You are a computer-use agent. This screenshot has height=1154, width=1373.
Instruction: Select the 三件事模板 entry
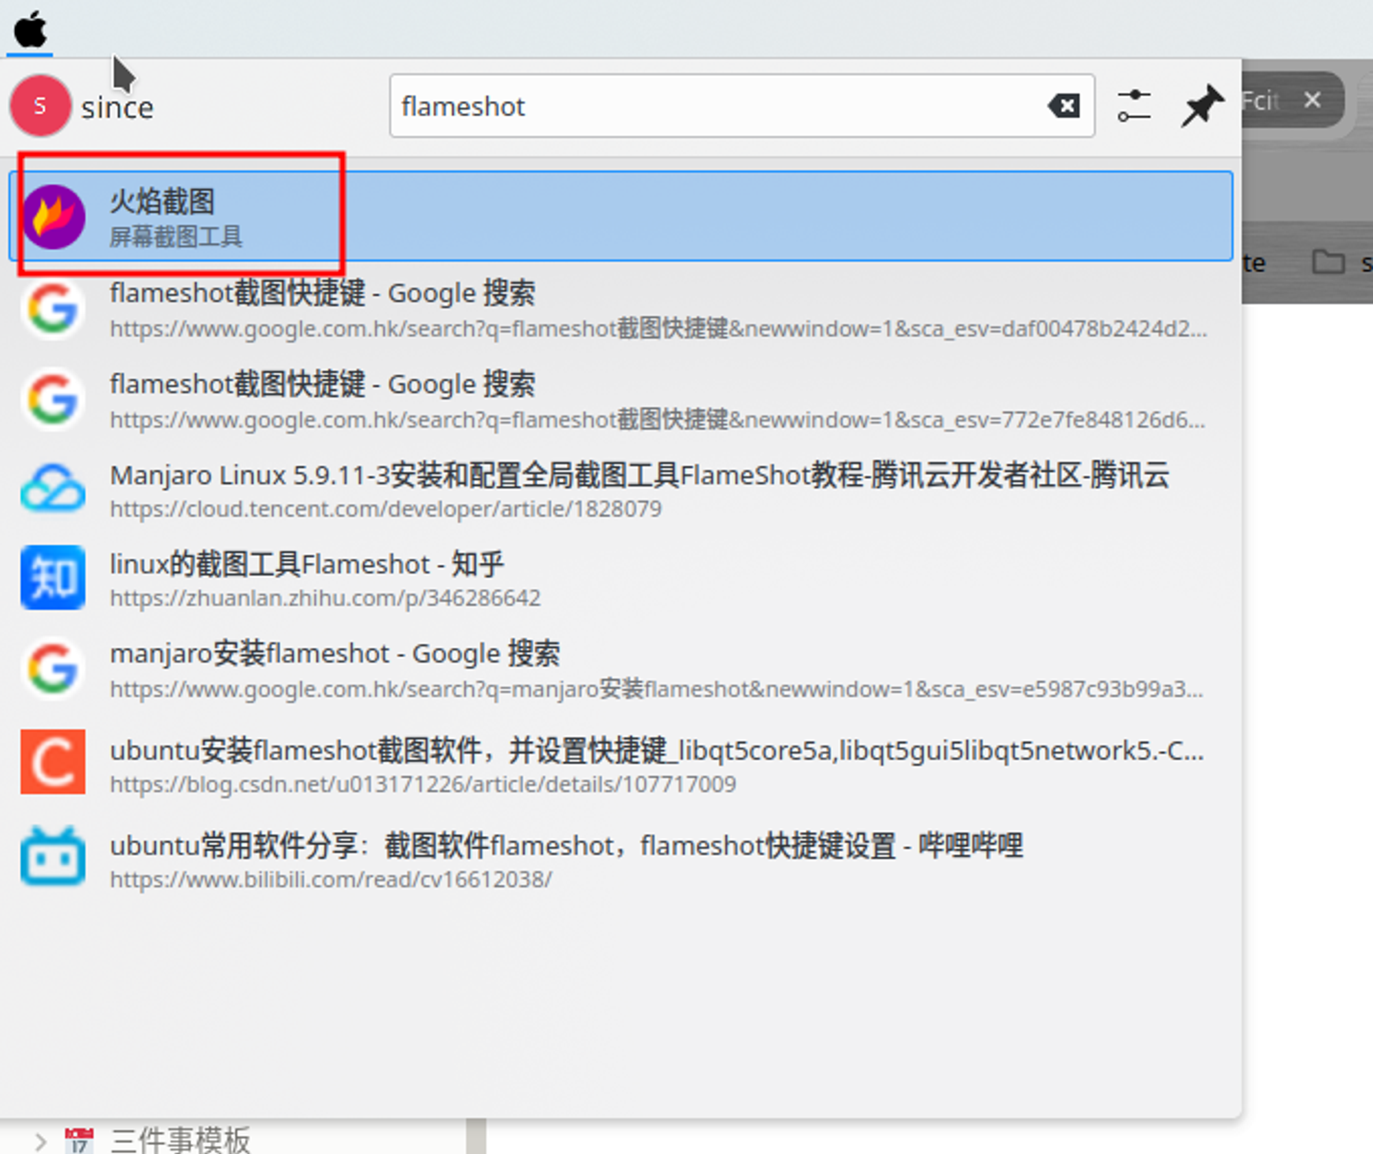[x=181, y=1140]
